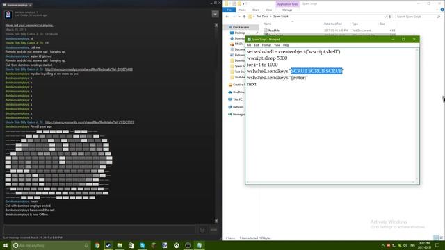This screenshot has height=250, width=445.
Task: Select Quick access in the navigation pane
Action: pos(241,27)
